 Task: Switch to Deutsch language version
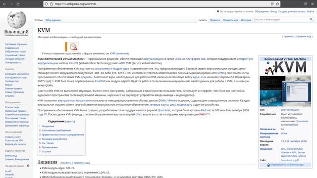click(9, 175)
